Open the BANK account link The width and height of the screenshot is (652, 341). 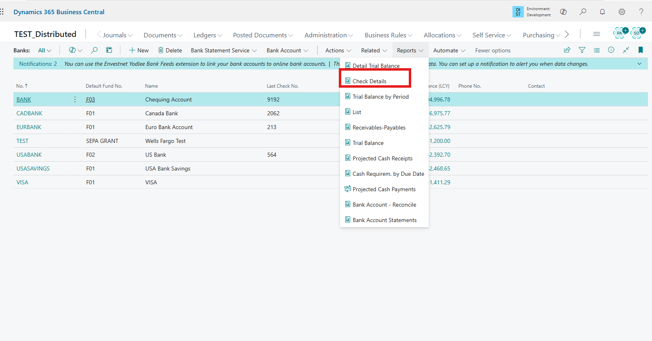coord(24,99)
